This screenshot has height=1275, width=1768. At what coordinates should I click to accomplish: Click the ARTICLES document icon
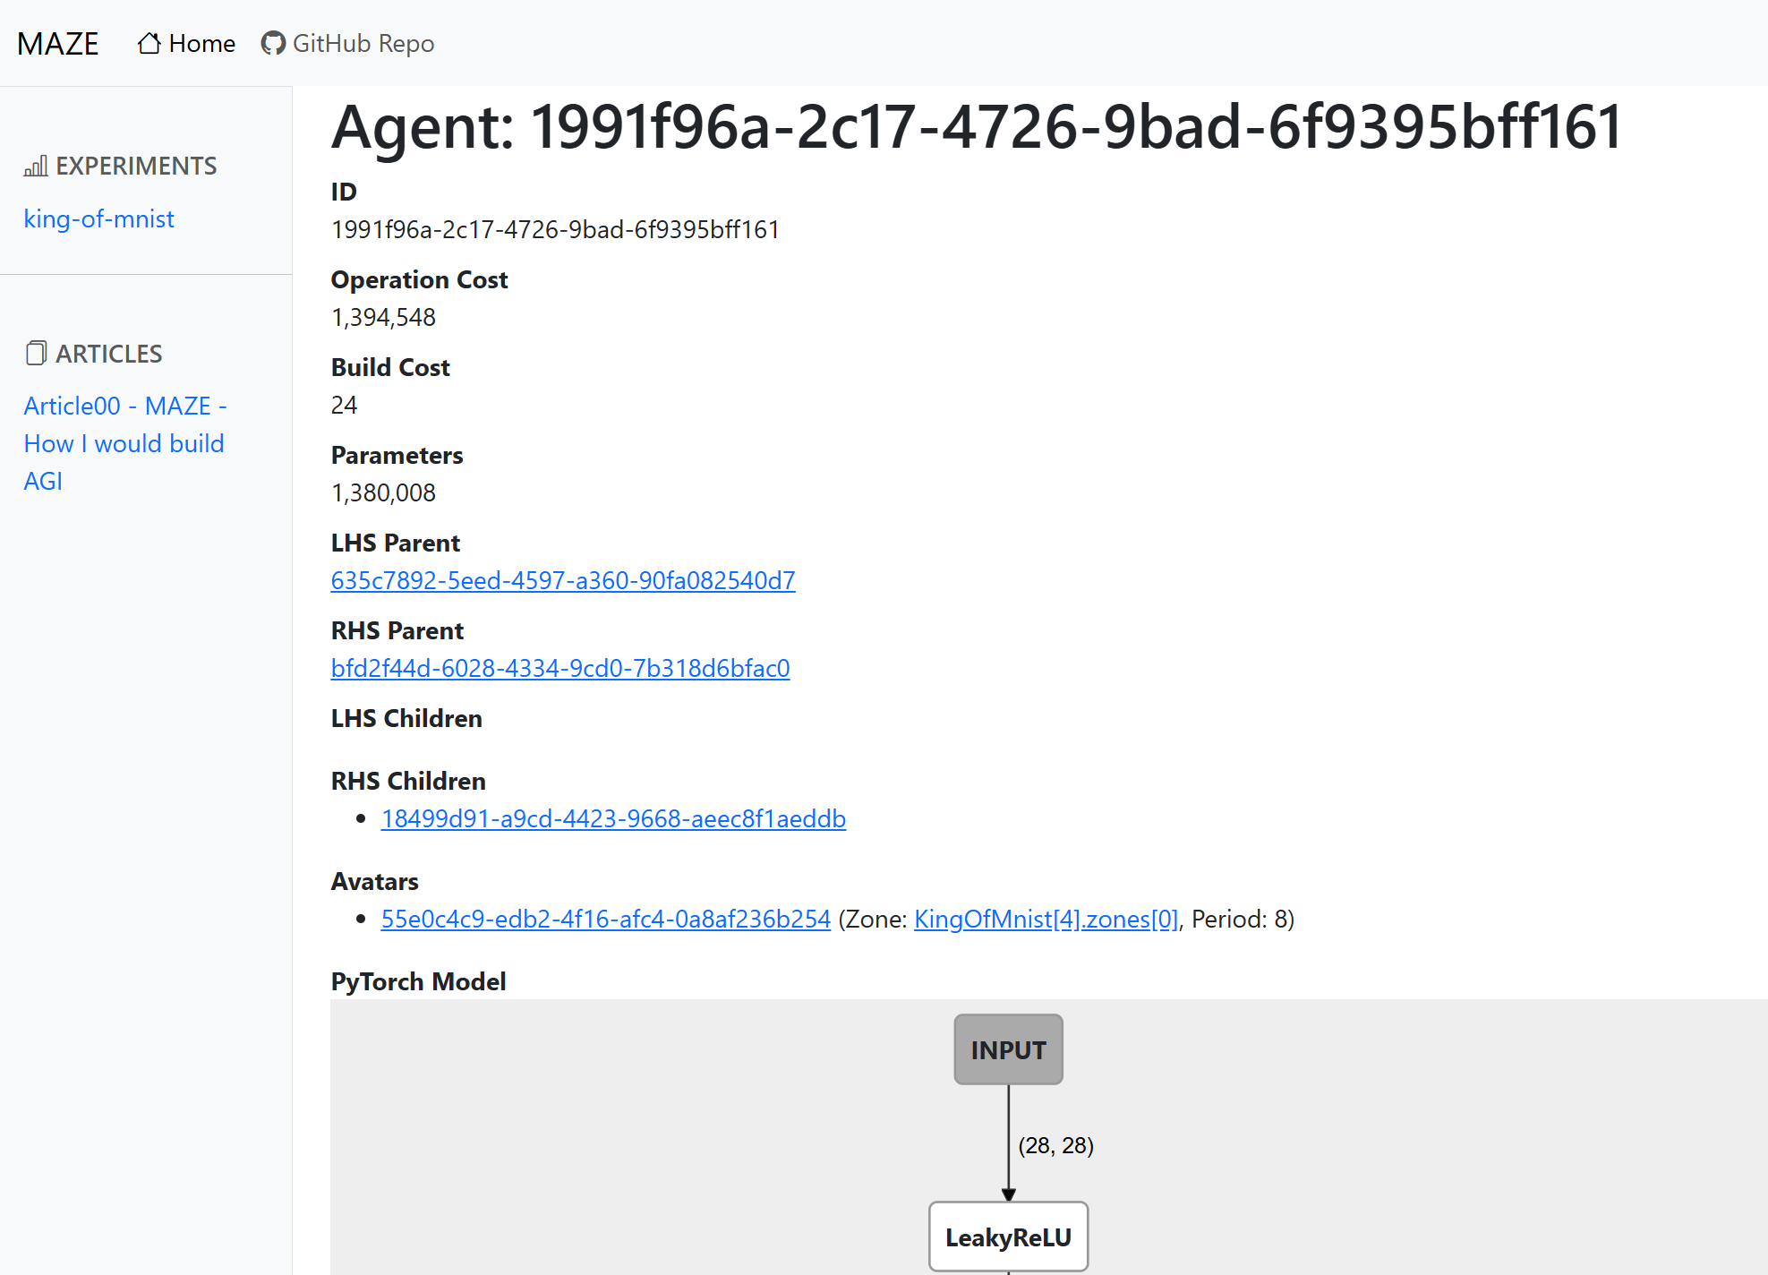(36, 354)
